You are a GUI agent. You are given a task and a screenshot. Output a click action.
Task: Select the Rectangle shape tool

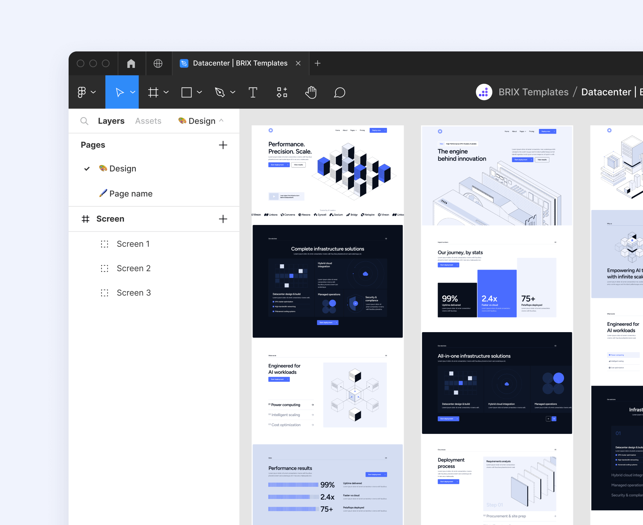click(187, 92)
